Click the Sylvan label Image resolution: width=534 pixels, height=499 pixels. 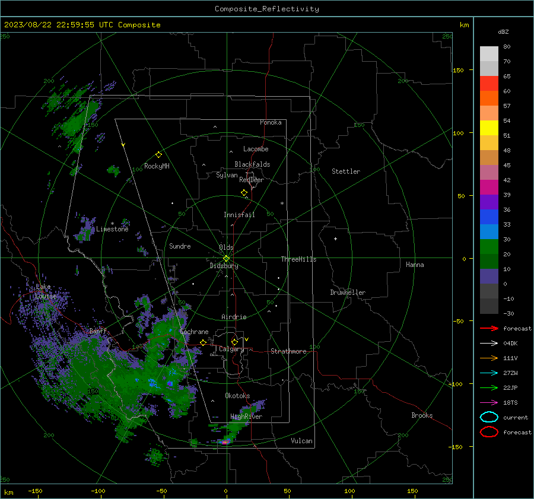227,175
